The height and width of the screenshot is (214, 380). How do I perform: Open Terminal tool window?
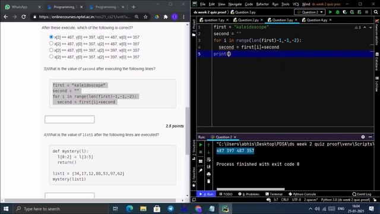click(x=274, y=194)
